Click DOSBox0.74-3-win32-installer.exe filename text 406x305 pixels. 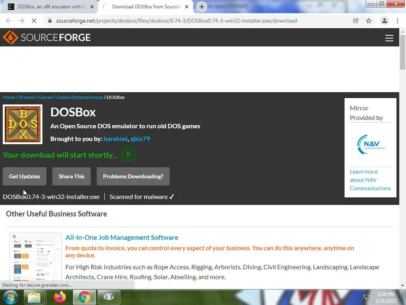51,197
